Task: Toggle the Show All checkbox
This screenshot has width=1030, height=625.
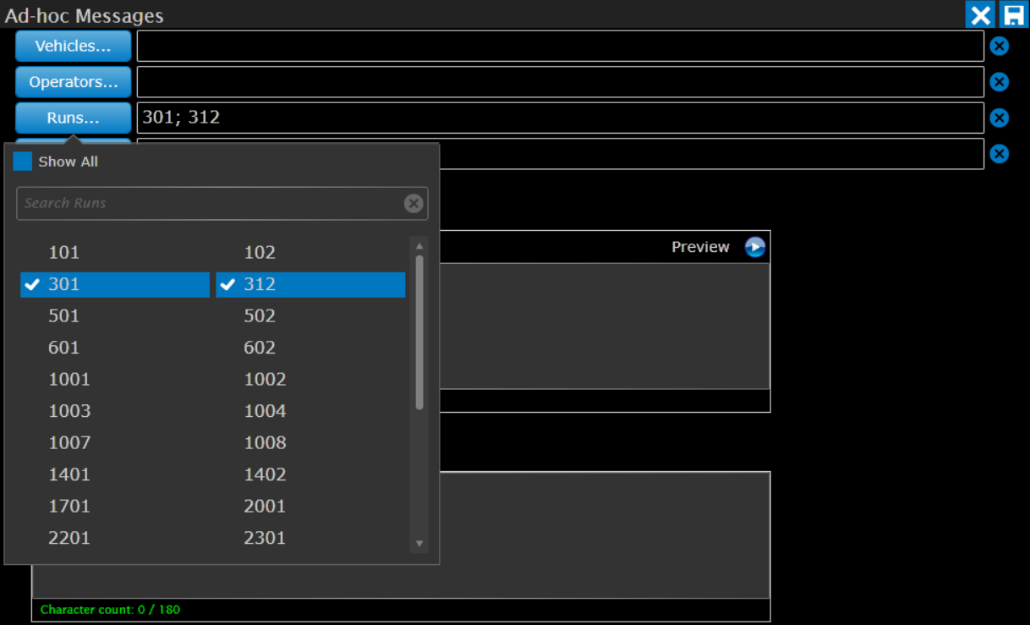Action: (23, 162)
